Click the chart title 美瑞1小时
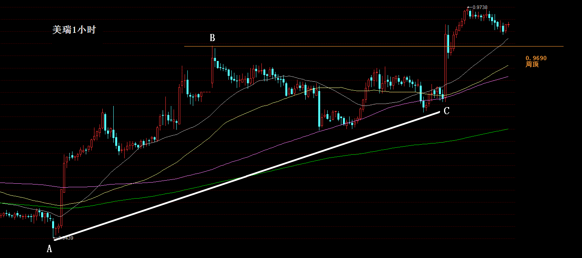Screen dimensions: 582x258 pos(74,30)
